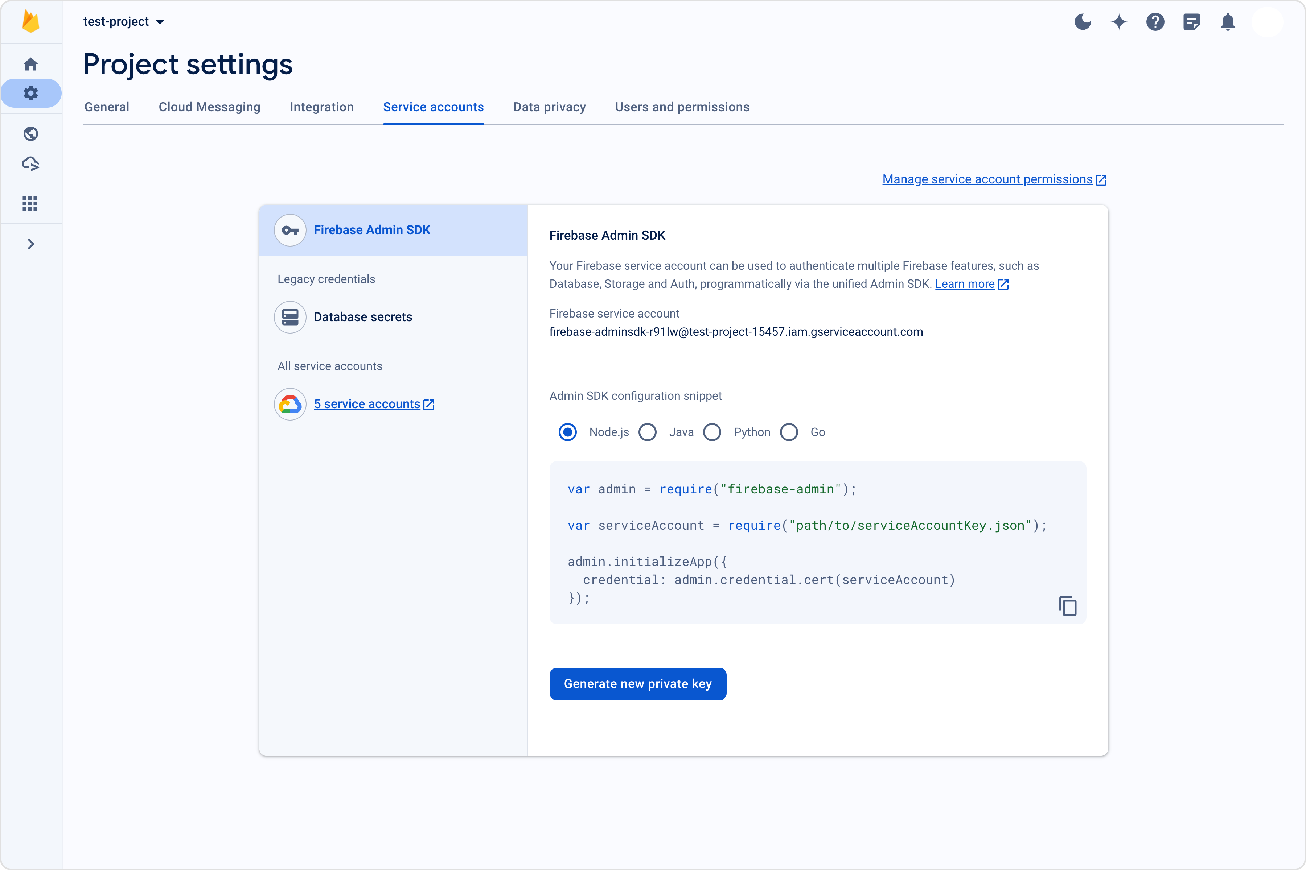Select the Python radio button
Screen dimensions: 1306x870
coord(712,432)
